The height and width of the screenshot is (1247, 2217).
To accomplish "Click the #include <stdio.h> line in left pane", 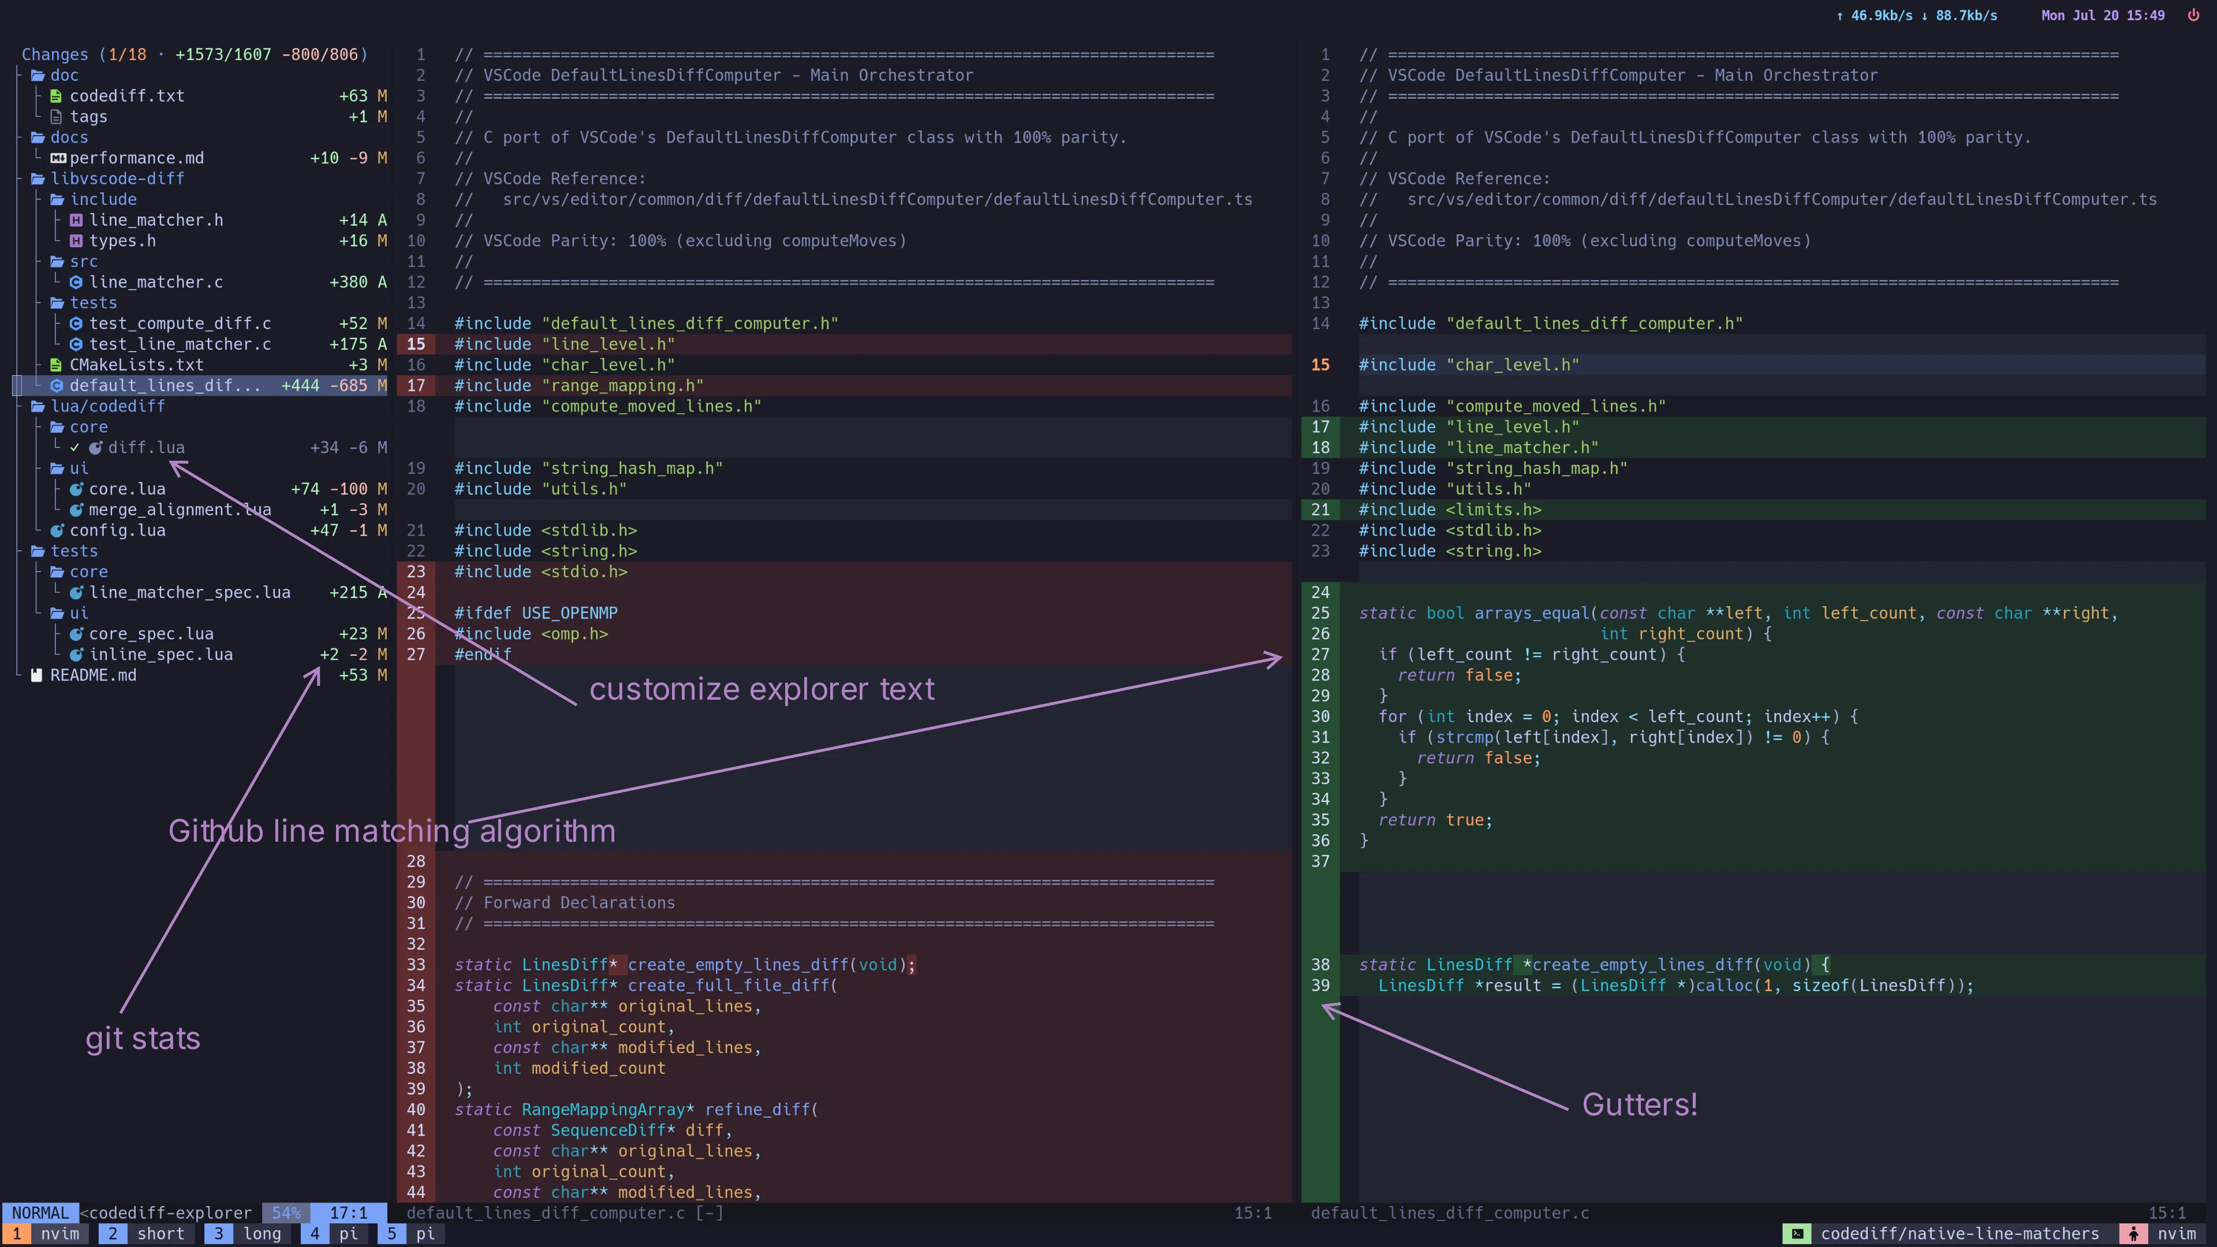I will click(x=542, y=572).
